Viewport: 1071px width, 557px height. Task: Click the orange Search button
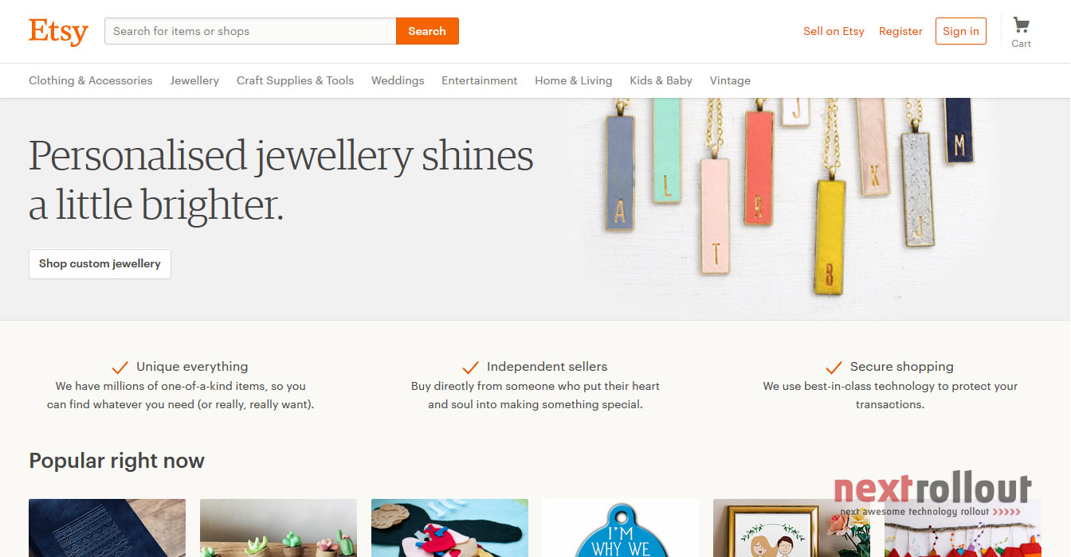pyautogui.click(x=427, y=31)
